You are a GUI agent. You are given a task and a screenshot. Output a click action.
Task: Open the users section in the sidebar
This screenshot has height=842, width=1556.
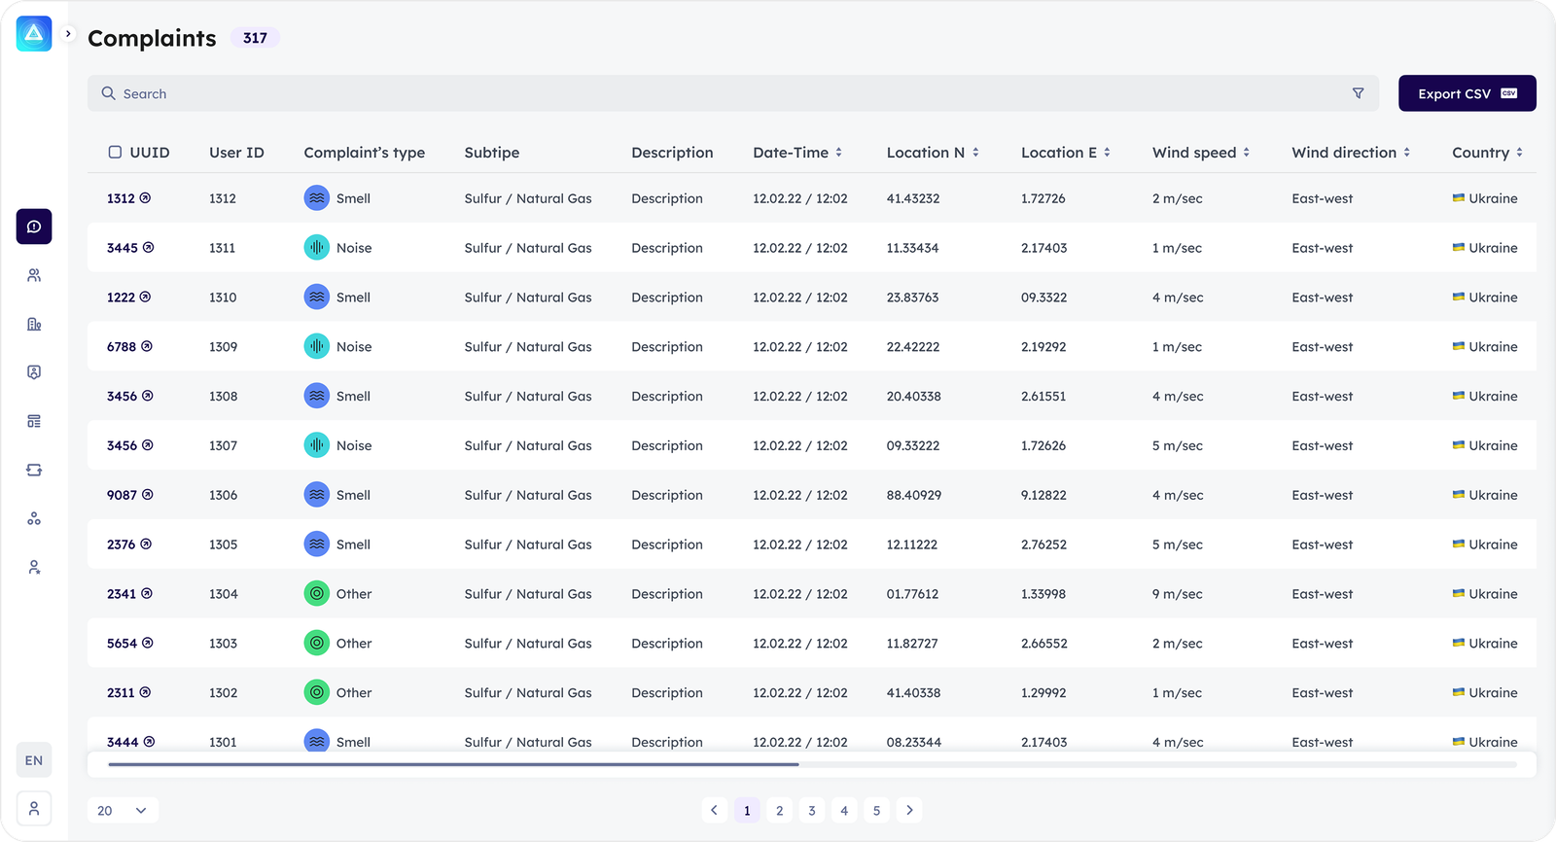coord(34,275)
